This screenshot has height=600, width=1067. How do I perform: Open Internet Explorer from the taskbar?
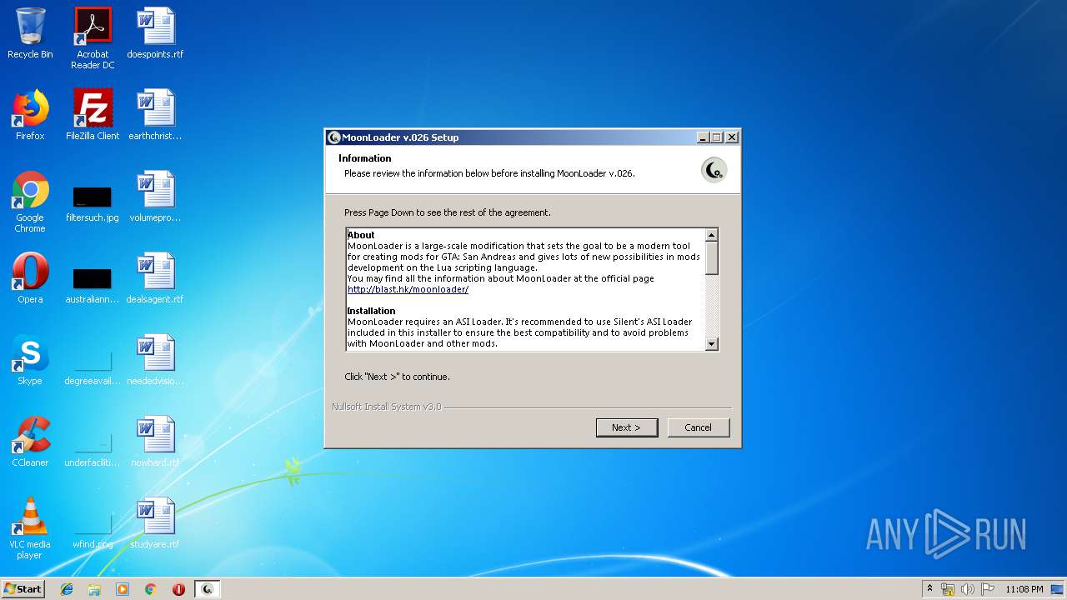67,589
